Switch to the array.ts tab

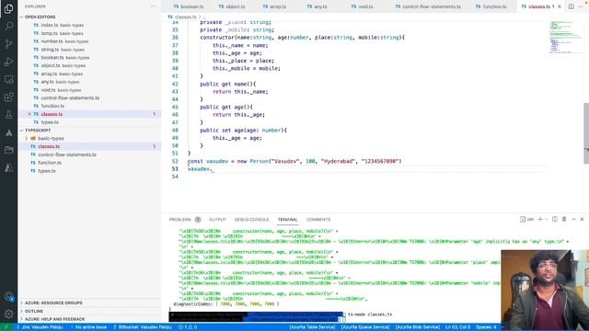pyautogui.click(x=274, y=6)
